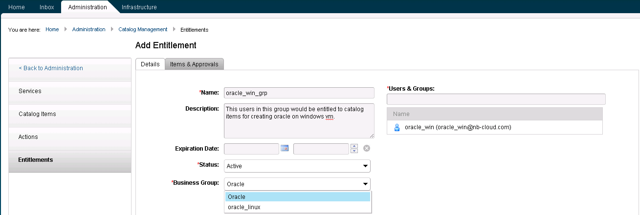Expand the Business Group dropdown
The height and width of the screenshot is (215, 640).
(297, 184)
